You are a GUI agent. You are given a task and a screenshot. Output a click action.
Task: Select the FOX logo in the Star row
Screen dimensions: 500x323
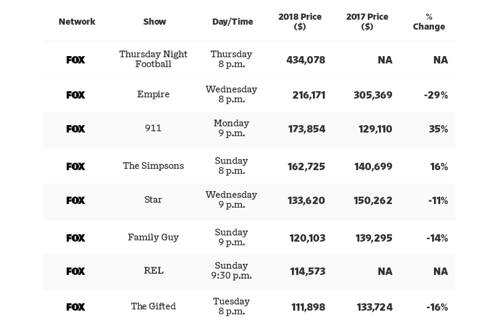pos(75,200)
